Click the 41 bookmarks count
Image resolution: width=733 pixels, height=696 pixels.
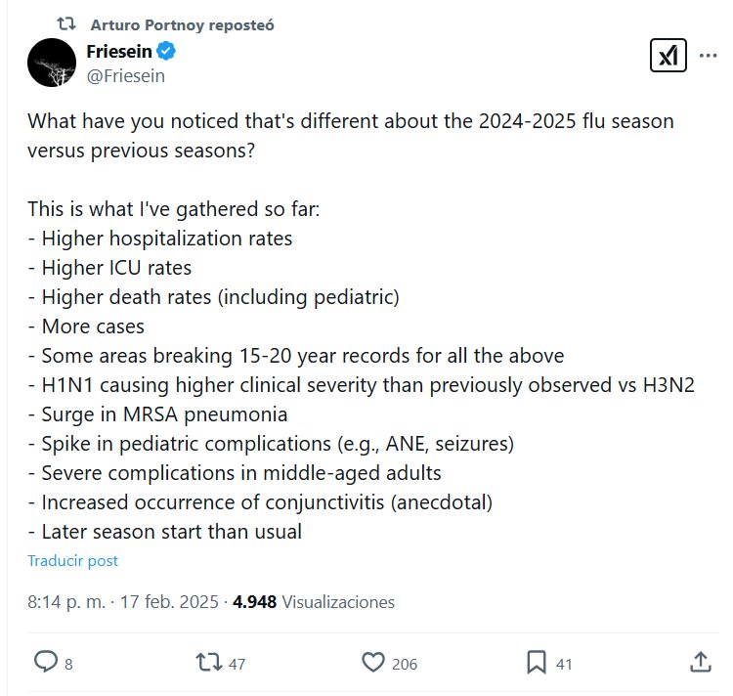[564, 664]
